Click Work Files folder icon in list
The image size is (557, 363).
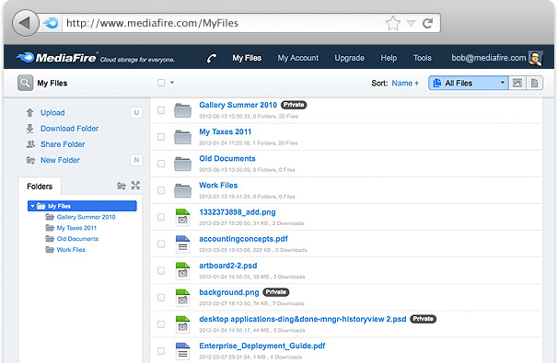pyautogui.click(x=182, y=190)
